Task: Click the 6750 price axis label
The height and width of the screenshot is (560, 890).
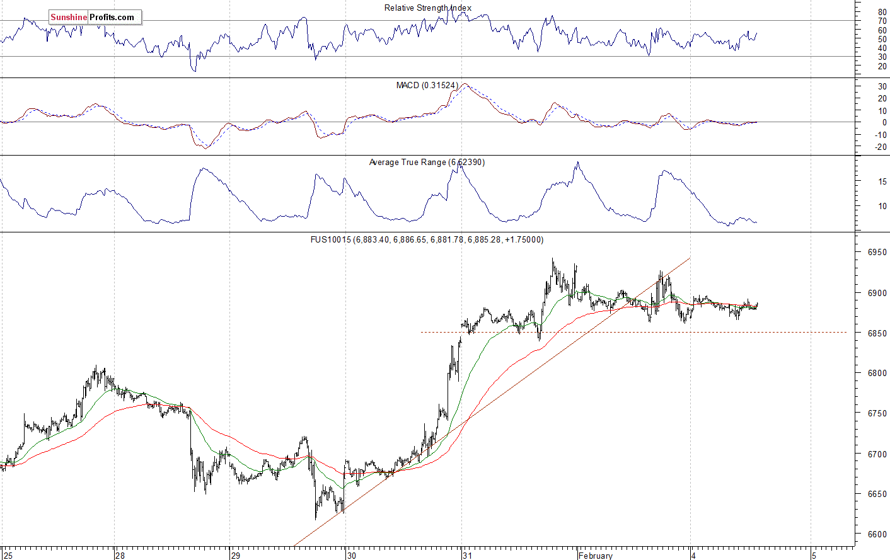Action: coord(877,413)
